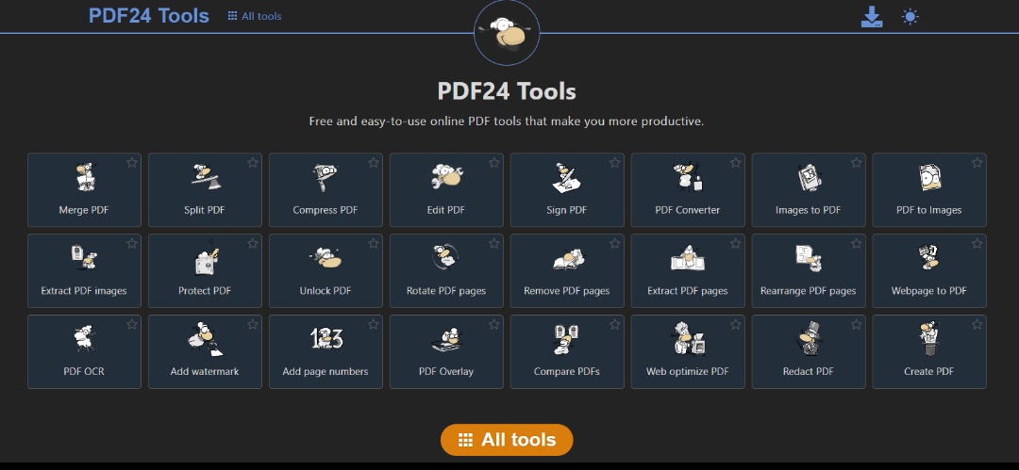Screen dimensions: 1019x470
Task: Open the Sign PDF tool icon
Action: point(567,177)
